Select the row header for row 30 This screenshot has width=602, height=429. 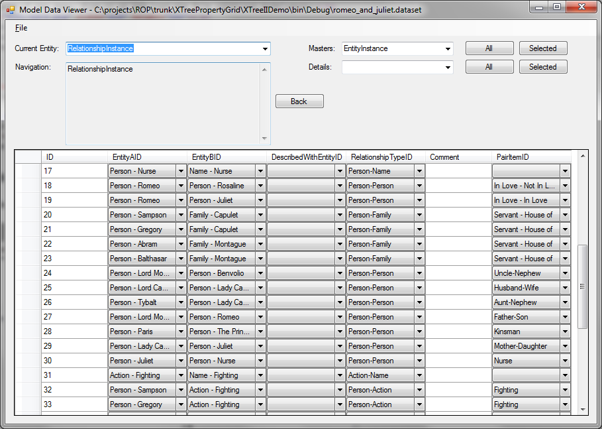(28, 361)
